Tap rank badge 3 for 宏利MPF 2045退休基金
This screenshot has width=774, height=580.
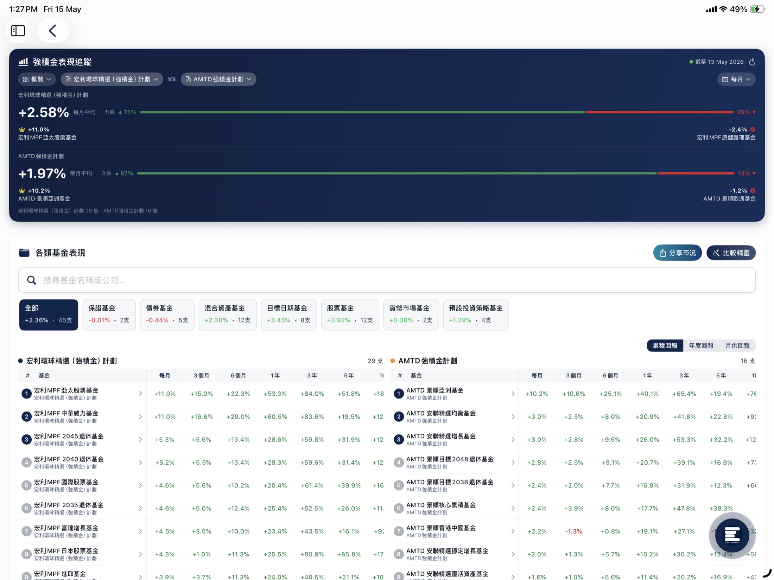point(26,439)
